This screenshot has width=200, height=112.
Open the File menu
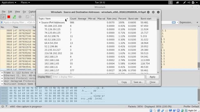point(3,12)
